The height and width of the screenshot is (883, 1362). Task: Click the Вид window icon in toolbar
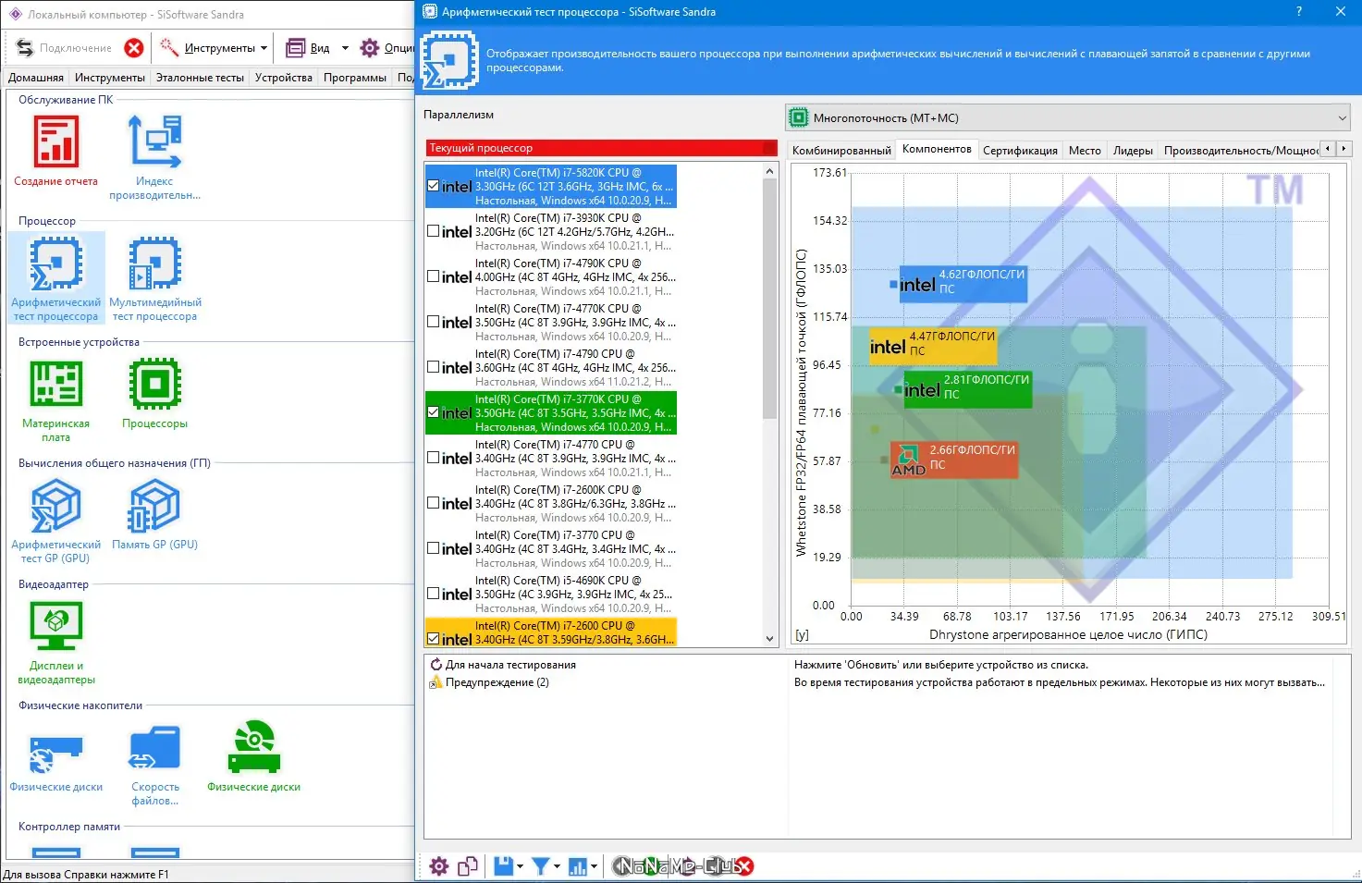point(295,48)
